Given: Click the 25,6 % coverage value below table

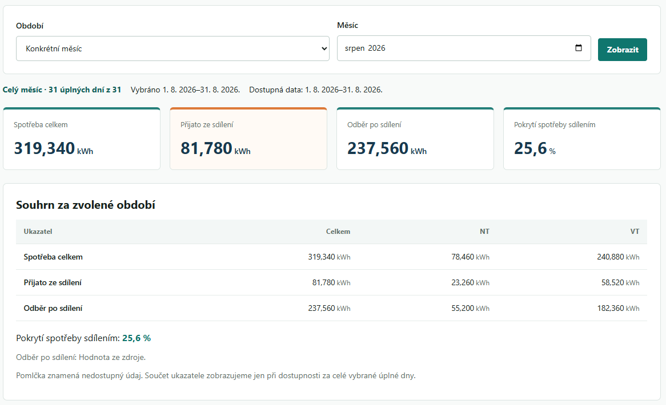Looking at the screenshot, I should click(137, 338).
